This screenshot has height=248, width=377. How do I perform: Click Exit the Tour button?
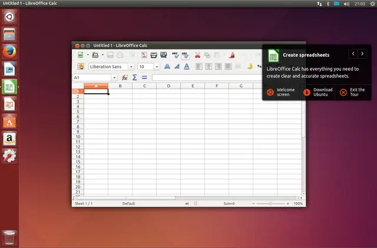point(352,92)
